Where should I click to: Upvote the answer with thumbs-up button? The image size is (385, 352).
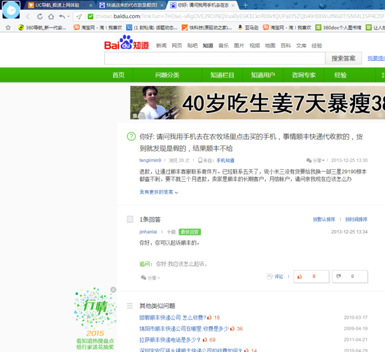(x=311, y=277)
